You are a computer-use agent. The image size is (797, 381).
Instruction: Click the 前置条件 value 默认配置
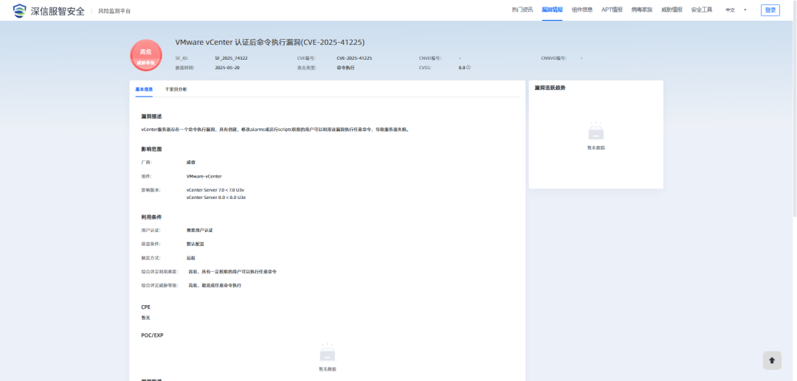coord(195,244)
